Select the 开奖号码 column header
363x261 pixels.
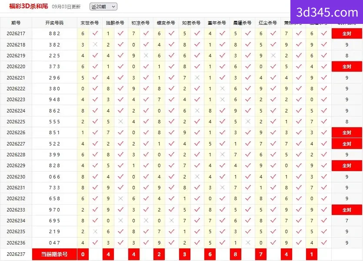tap(54, 23)
